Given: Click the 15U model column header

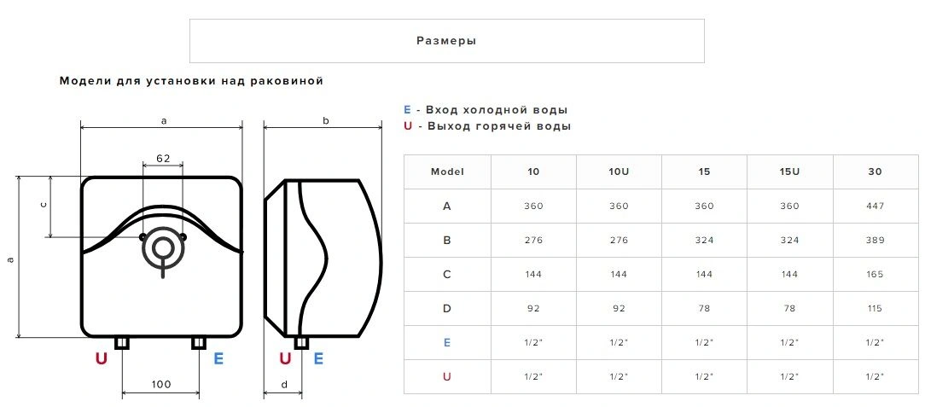Looking at the screenshot, I should (x=789, y=172).
